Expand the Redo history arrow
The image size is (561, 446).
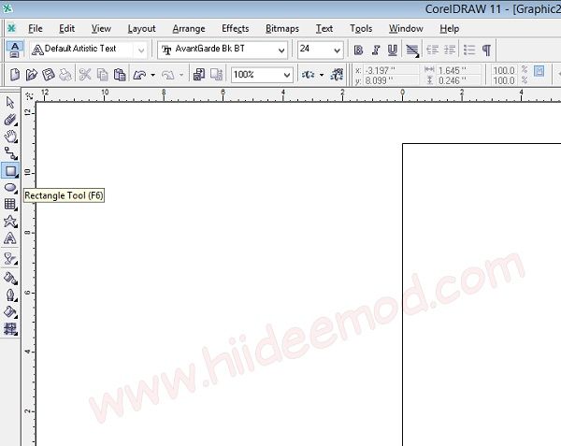click(x=181, y=75)
